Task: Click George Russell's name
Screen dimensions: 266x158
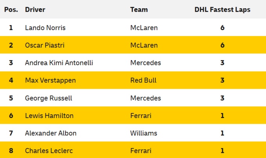Action: tap(49, 98)
